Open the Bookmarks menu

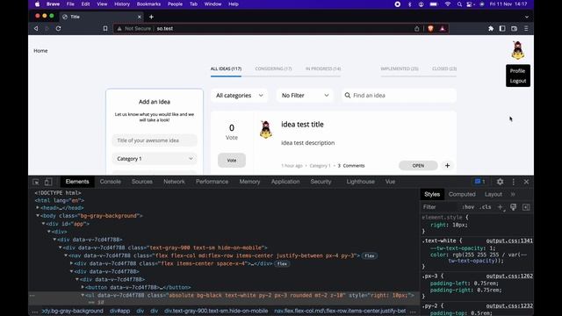(x=148, y=4)
